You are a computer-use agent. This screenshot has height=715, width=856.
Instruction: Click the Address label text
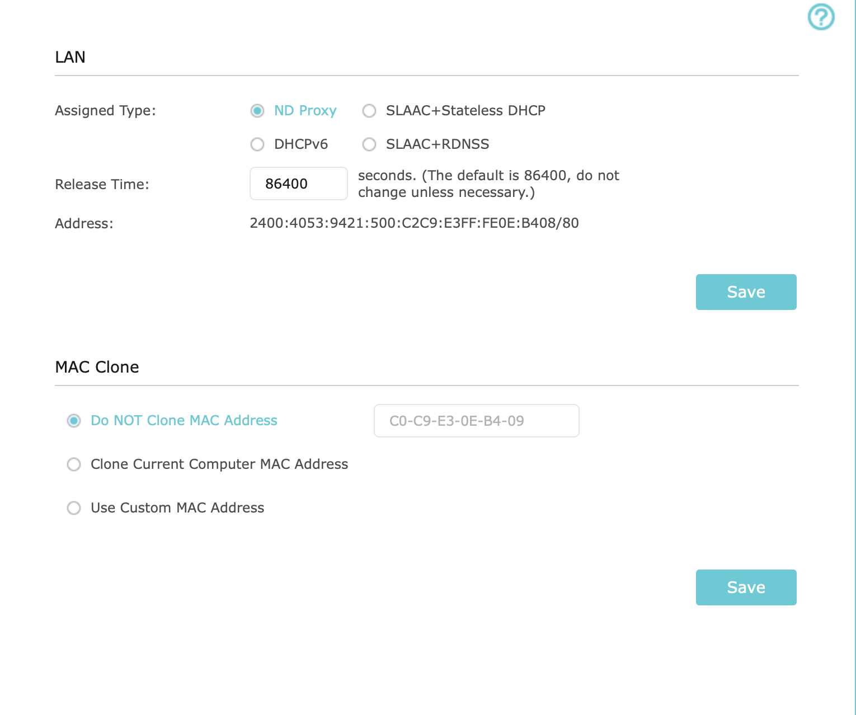(84, 224)
